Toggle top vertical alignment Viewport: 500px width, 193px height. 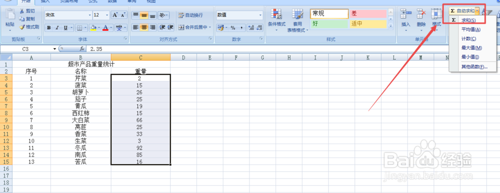point(135,15)
